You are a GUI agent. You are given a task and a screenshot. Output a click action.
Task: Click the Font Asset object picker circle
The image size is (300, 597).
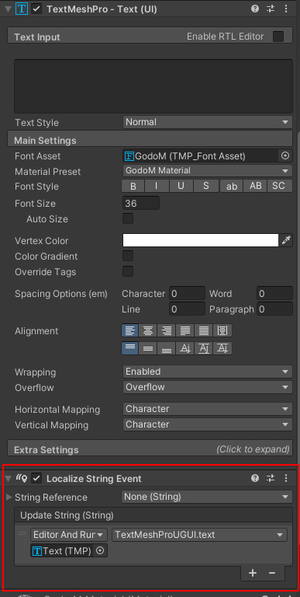(x=284, y=155)
